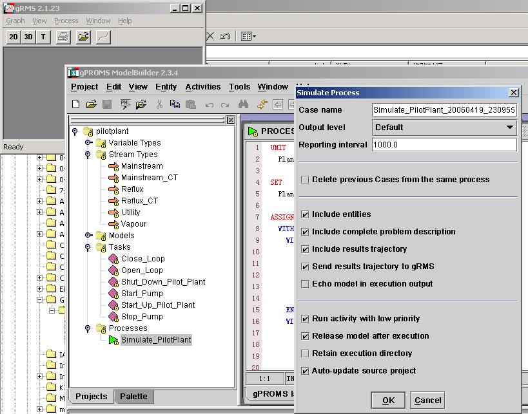Uncheck Release model after execution
The width and height of the screenshot is (528, 414).
pos(305,336)
